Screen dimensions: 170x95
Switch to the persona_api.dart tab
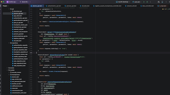tap(70, 6)
